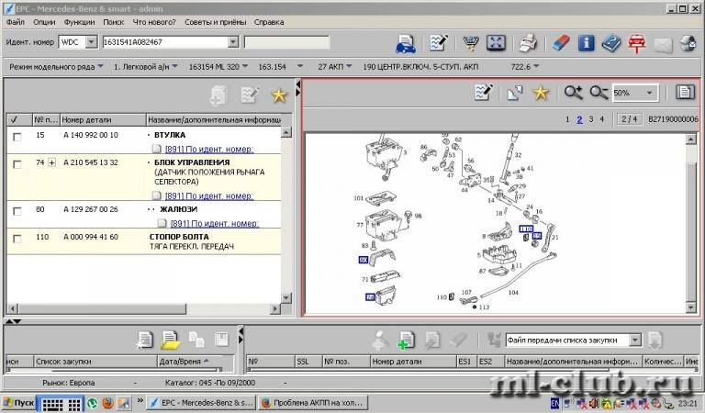Screen dimensions: 705x413
Task: Click the red car on lift icon
Action: pyautogui.click(x=635, y=43)
